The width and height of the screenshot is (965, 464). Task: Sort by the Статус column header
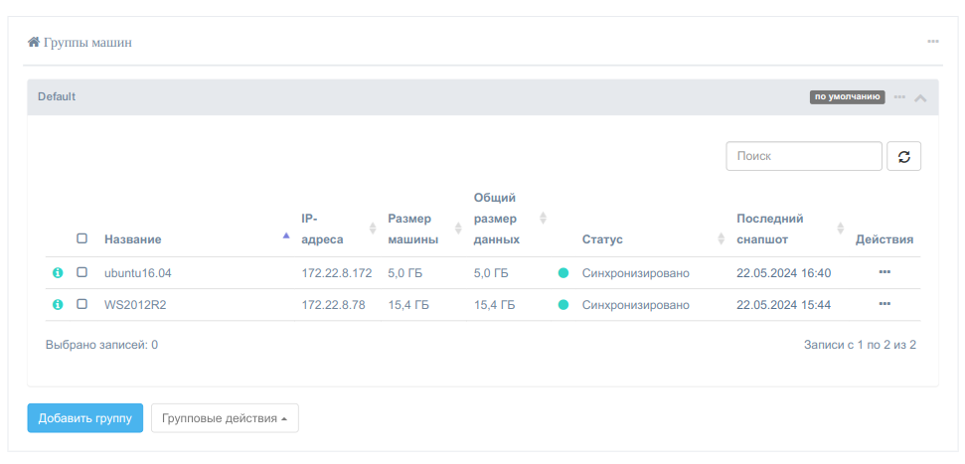pos(602,239)
